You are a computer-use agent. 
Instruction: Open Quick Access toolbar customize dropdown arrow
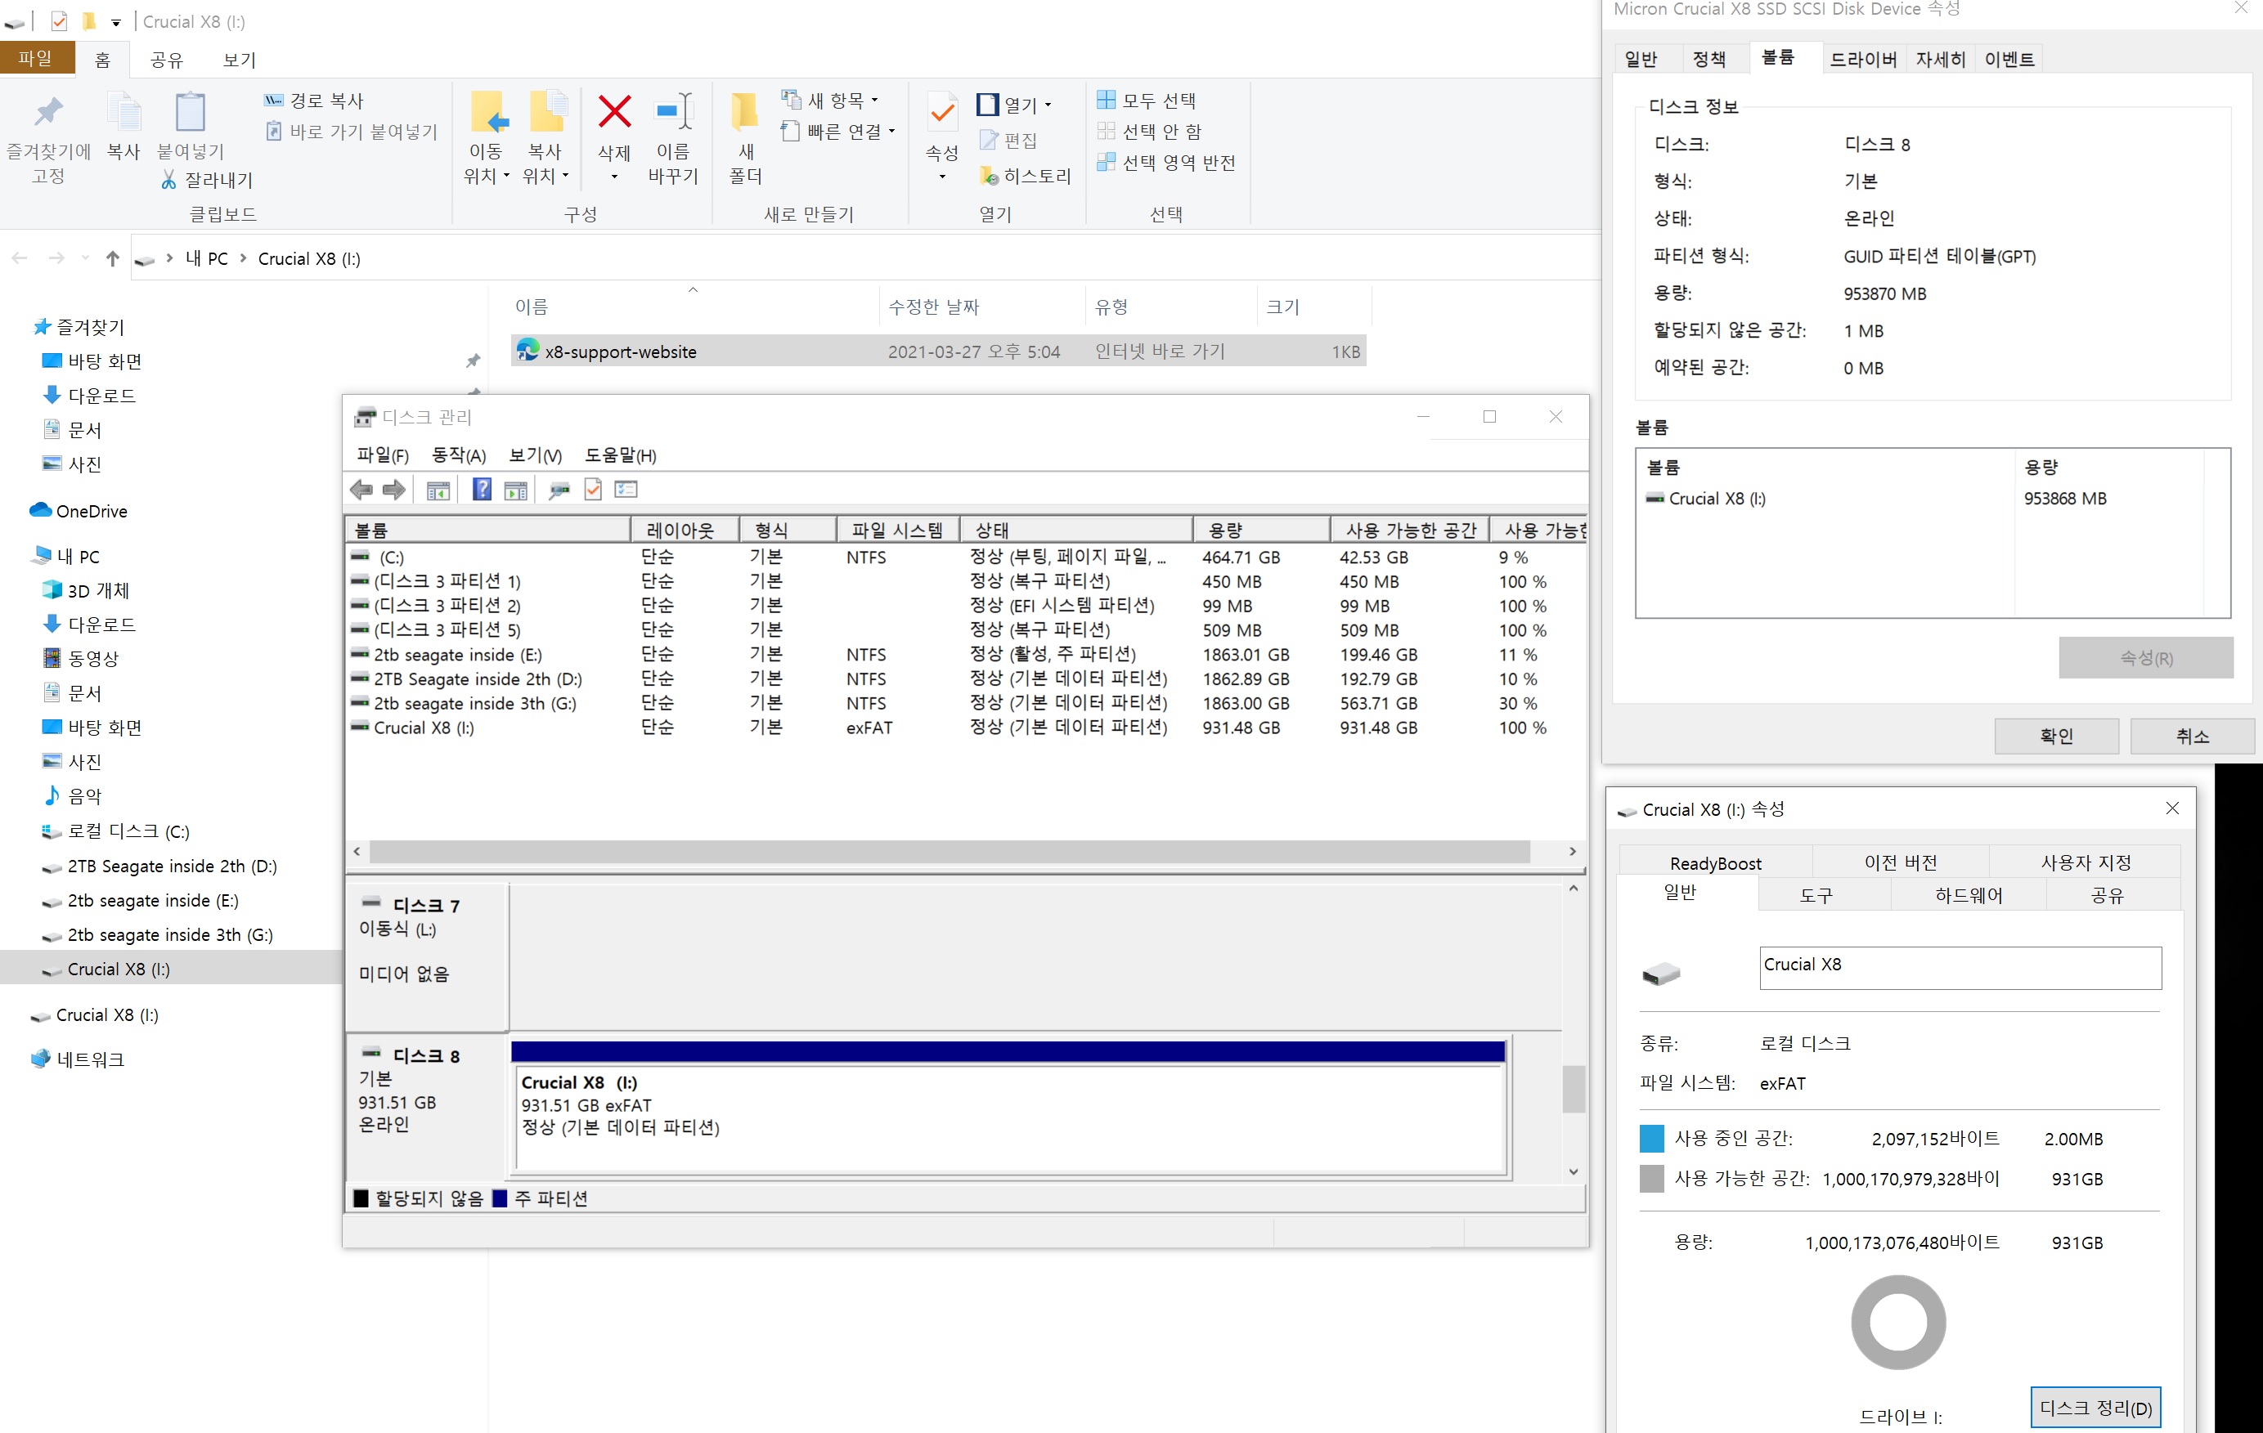click(116, 21)
